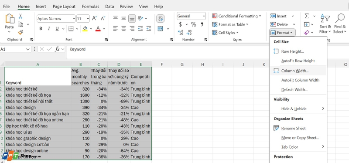Center text horizontally
The height and width of the screenshot is (163, 349).
[124, 28]
